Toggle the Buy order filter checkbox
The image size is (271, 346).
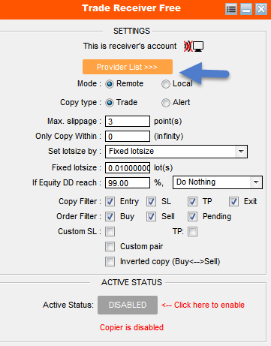point(110,217)
